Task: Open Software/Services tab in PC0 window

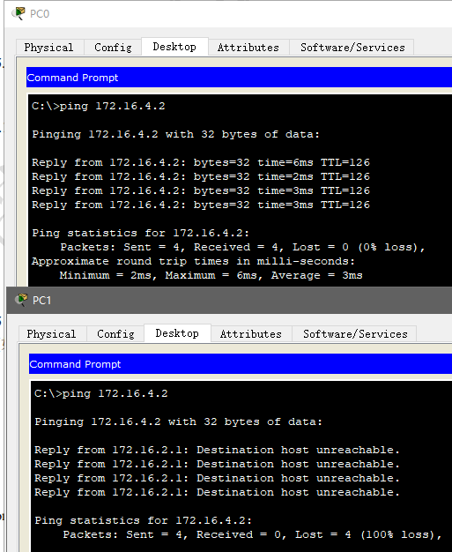Action: pos(352,48)
